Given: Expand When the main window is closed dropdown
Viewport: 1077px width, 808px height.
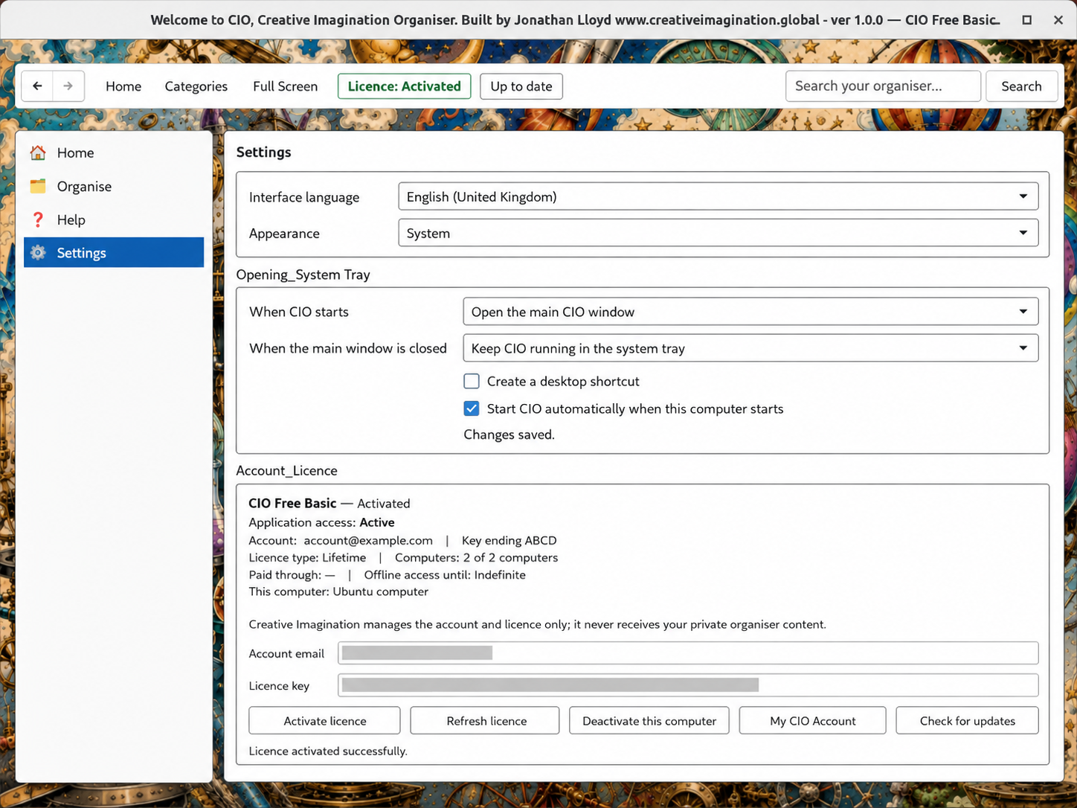Looking at the screenshot, I should [750, 348].
